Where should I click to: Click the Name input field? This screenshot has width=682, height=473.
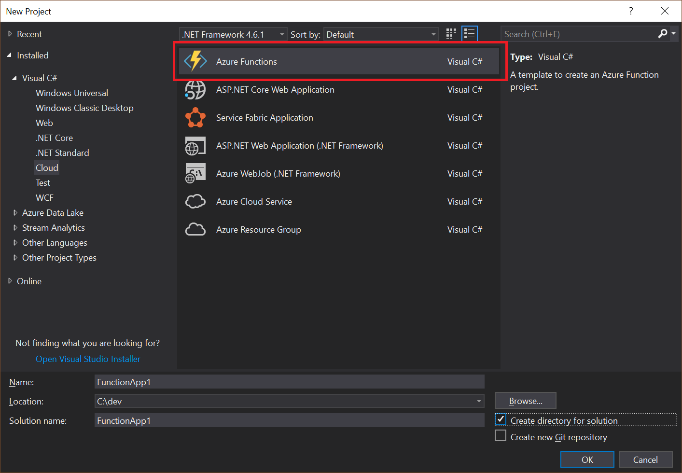289,382
